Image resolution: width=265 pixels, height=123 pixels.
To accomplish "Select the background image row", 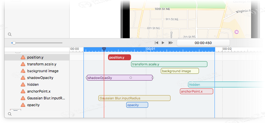I will (37, 71).
